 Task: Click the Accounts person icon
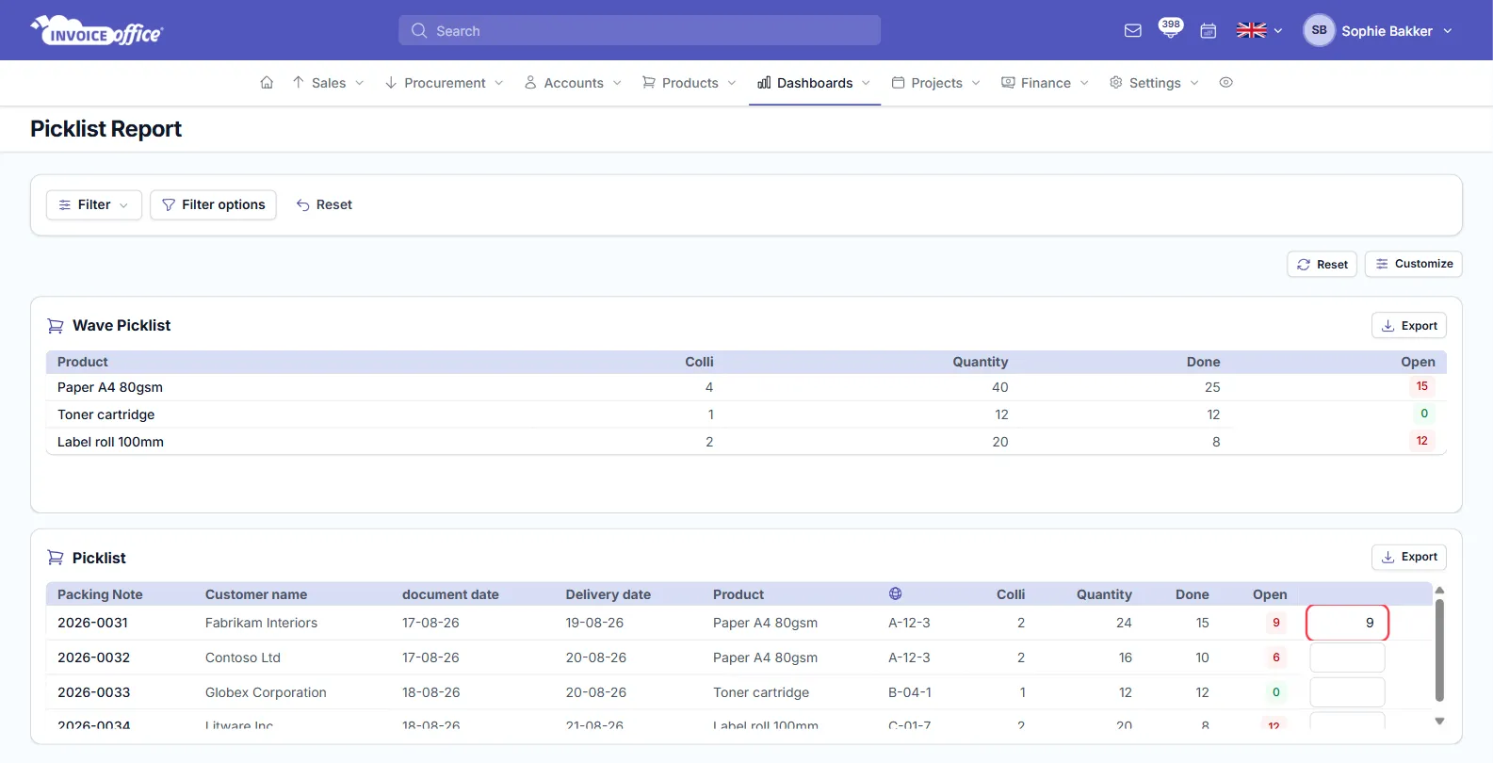(x=530, y=83)
